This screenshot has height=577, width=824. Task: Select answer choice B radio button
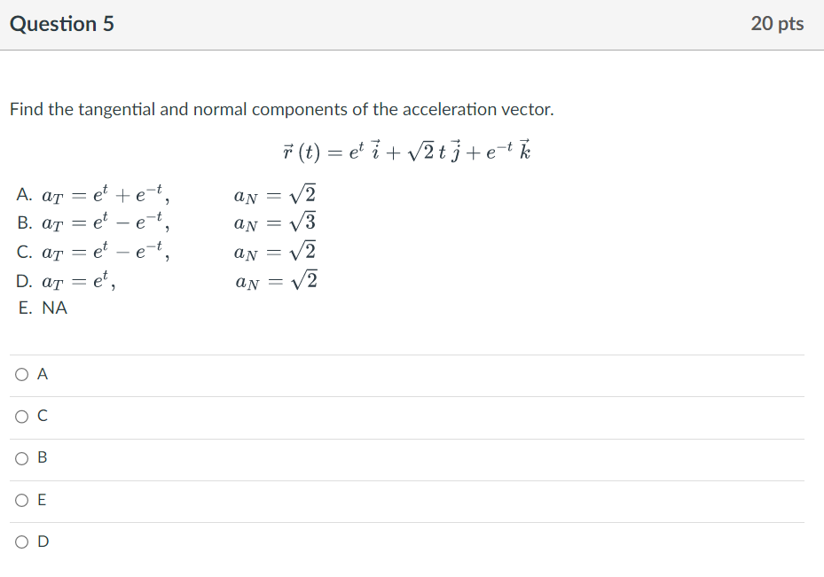(20, 457)
